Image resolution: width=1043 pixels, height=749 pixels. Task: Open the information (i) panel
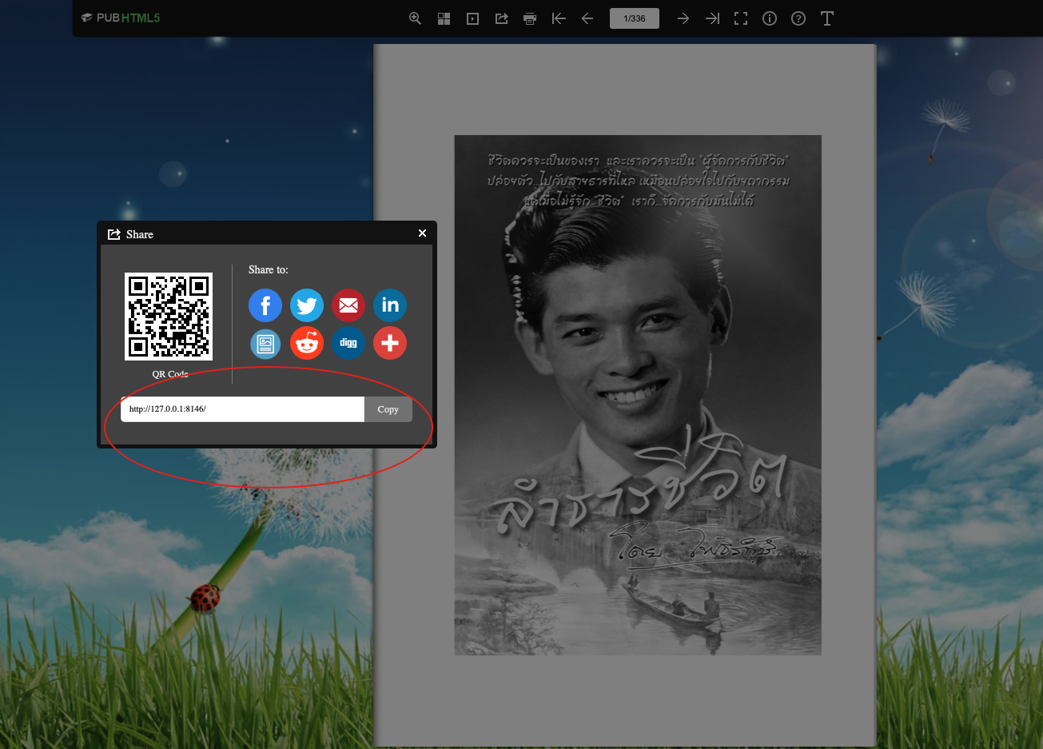770,18
